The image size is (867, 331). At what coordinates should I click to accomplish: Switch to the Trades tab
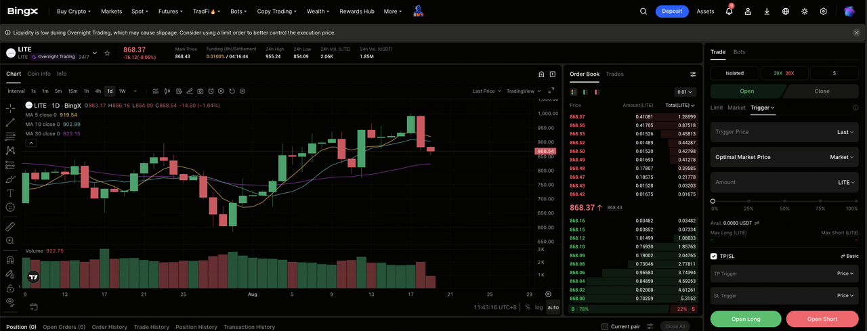[614, 74]
